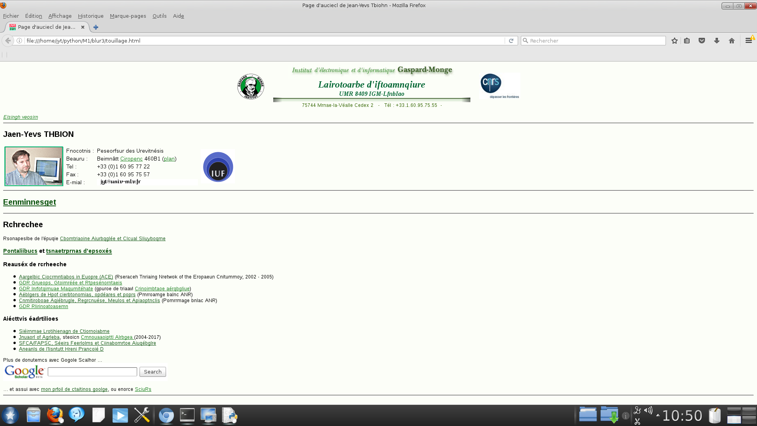
Task: Open the Firefox hamburger menu
Action: [748, 41]
